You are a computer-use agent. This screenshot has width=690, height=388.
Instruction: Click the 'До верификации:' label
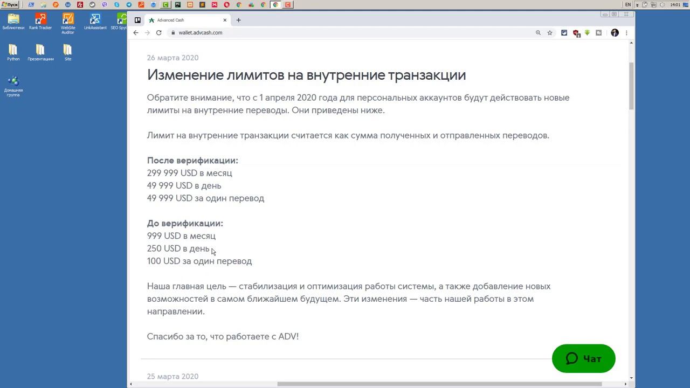pyautogui.click(x=185, y=223)
